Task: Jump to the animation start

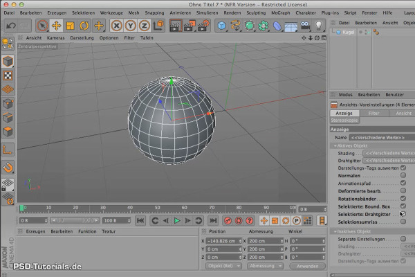Action: (x=140, y=220)
